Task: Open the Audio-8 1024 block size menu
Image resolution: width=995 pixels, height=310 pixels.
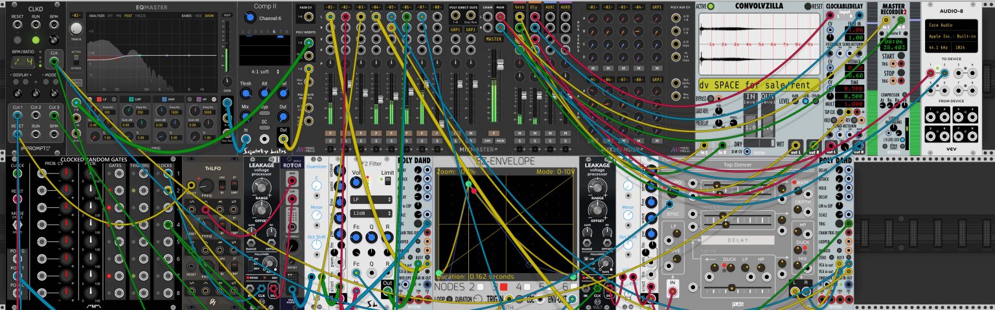Action: [965, 47]
